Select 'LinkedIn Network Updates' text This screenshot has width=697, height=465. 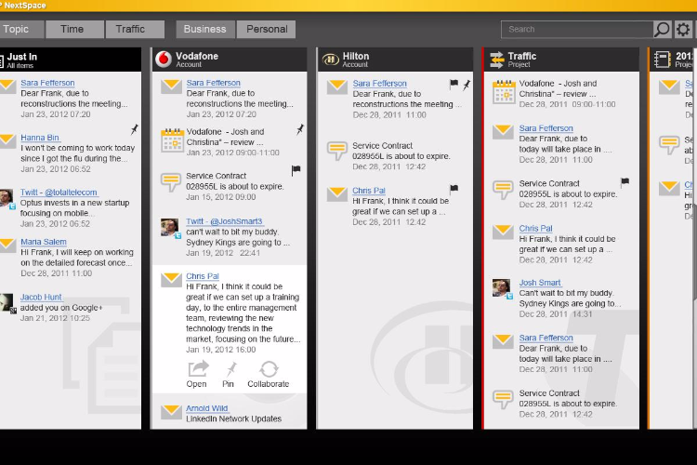click(234, 418)
